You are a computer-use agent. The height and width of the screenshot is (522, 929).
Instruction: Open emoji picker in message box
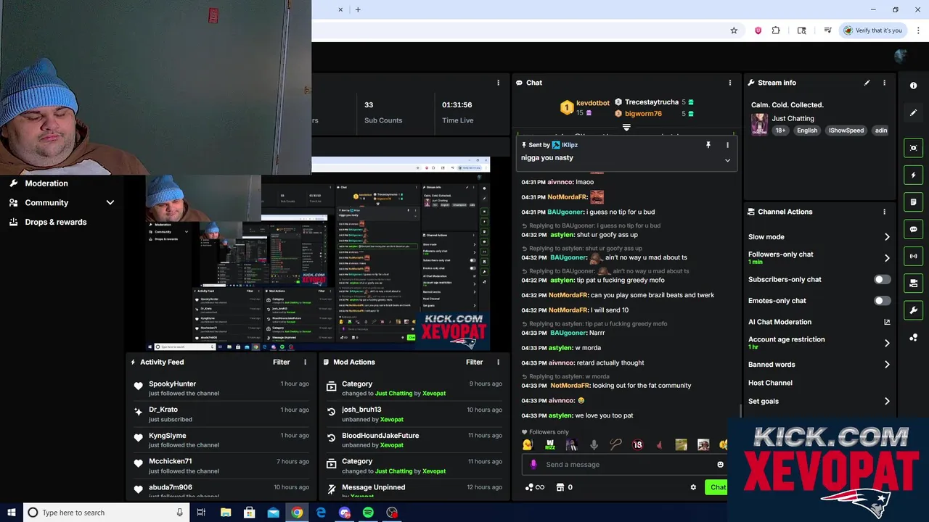(720, 464)
